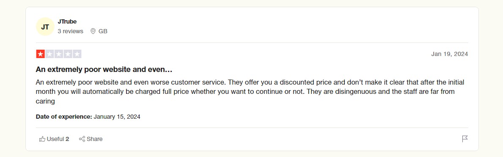Click the third grey rating star
Image resolution: width=503 pixels, height=157 pixels.
59,54
